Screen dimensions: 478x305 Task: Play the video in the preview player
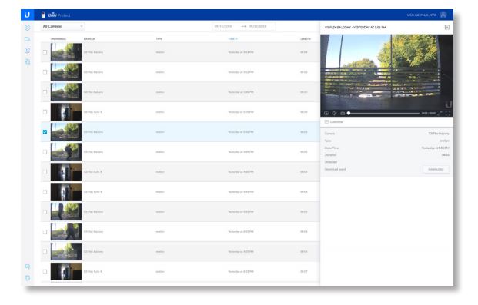[326, 113]
